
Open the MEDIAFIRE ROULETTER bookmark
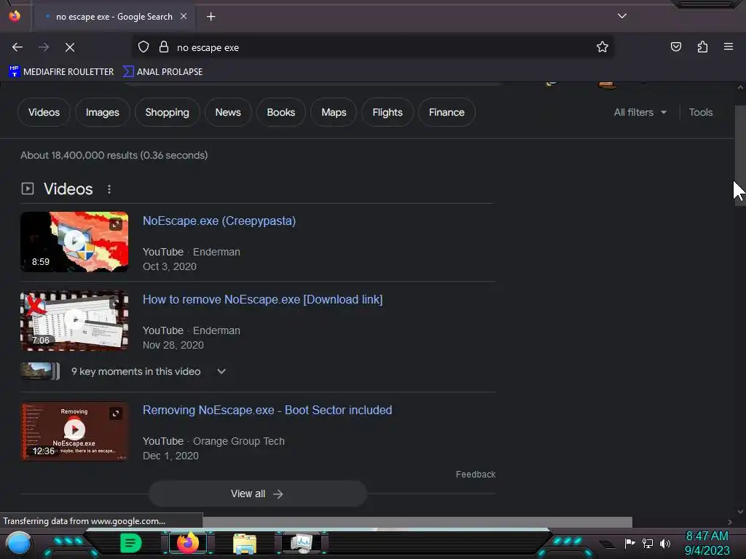(x=61, y=72)
